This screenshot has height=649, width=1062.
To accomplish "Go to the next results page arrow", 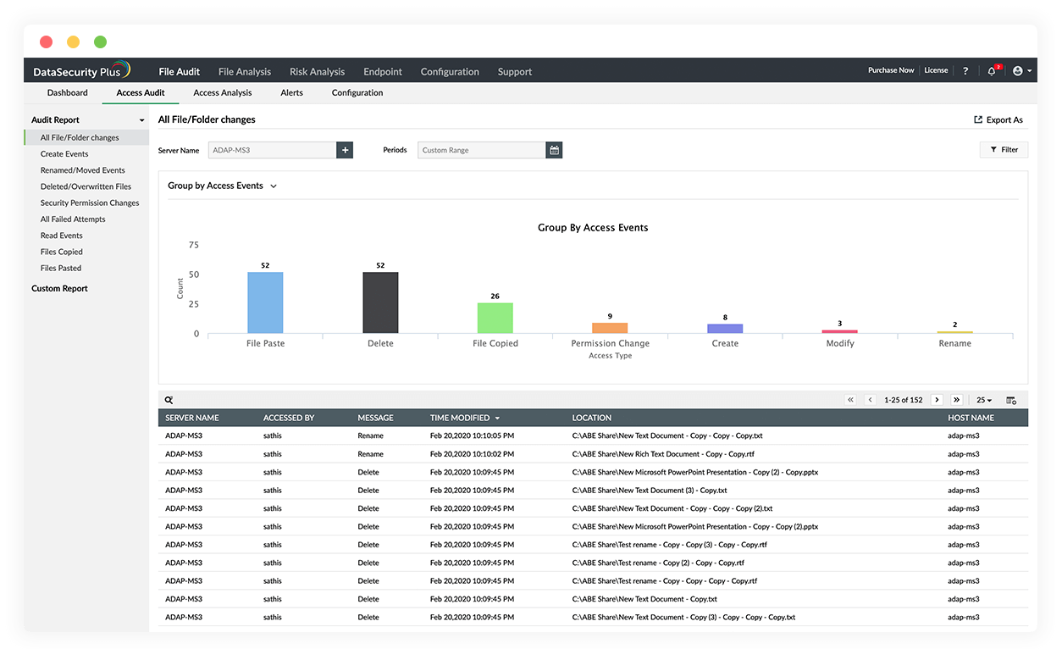I will pyautogui.click(x=937, y=399).
